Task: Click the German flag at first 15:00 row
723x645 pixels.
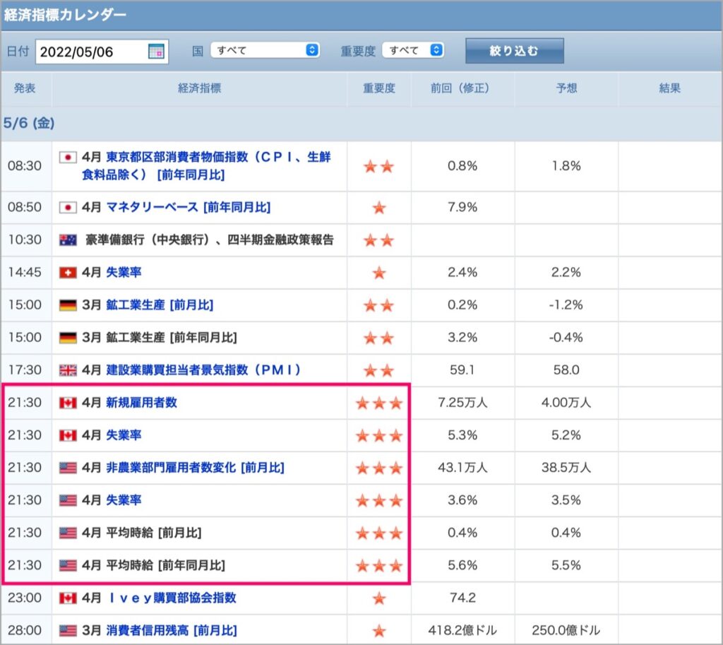Action: (x=68, y=305)
